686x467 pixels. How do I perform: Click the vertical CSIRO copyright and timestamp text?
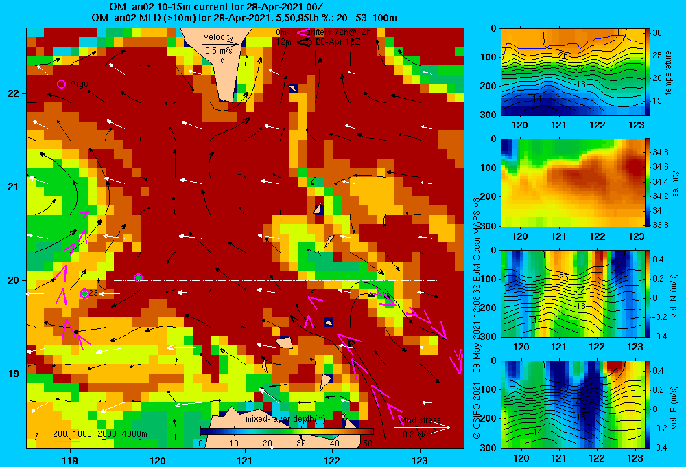point(477,317)
